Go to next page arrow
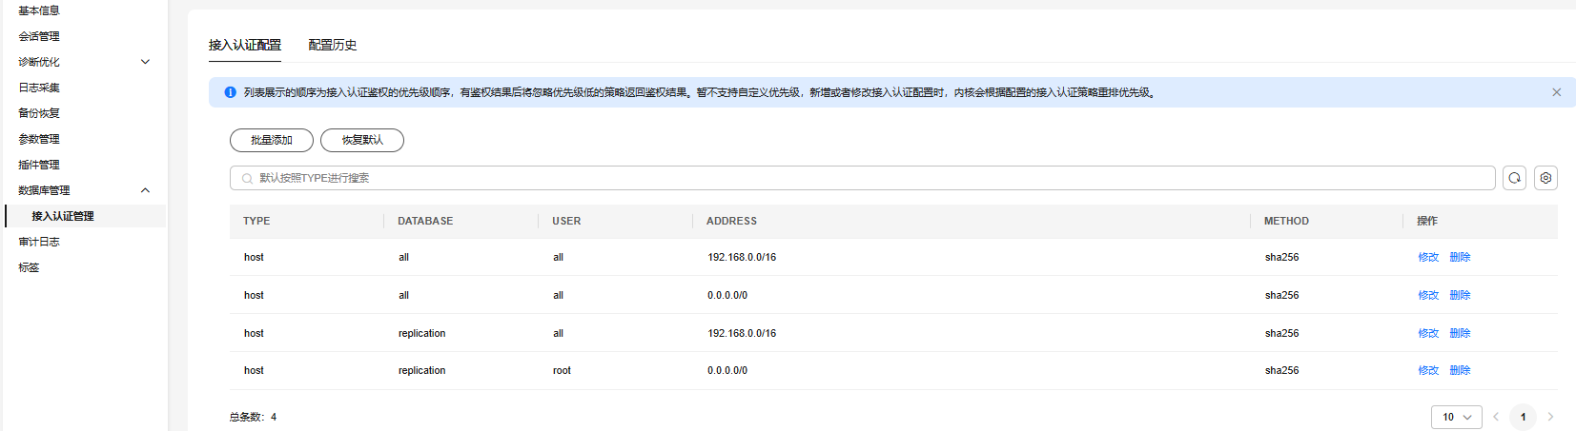The height and width of the screenshot is (431, 1576). (x=1550, y=417)
